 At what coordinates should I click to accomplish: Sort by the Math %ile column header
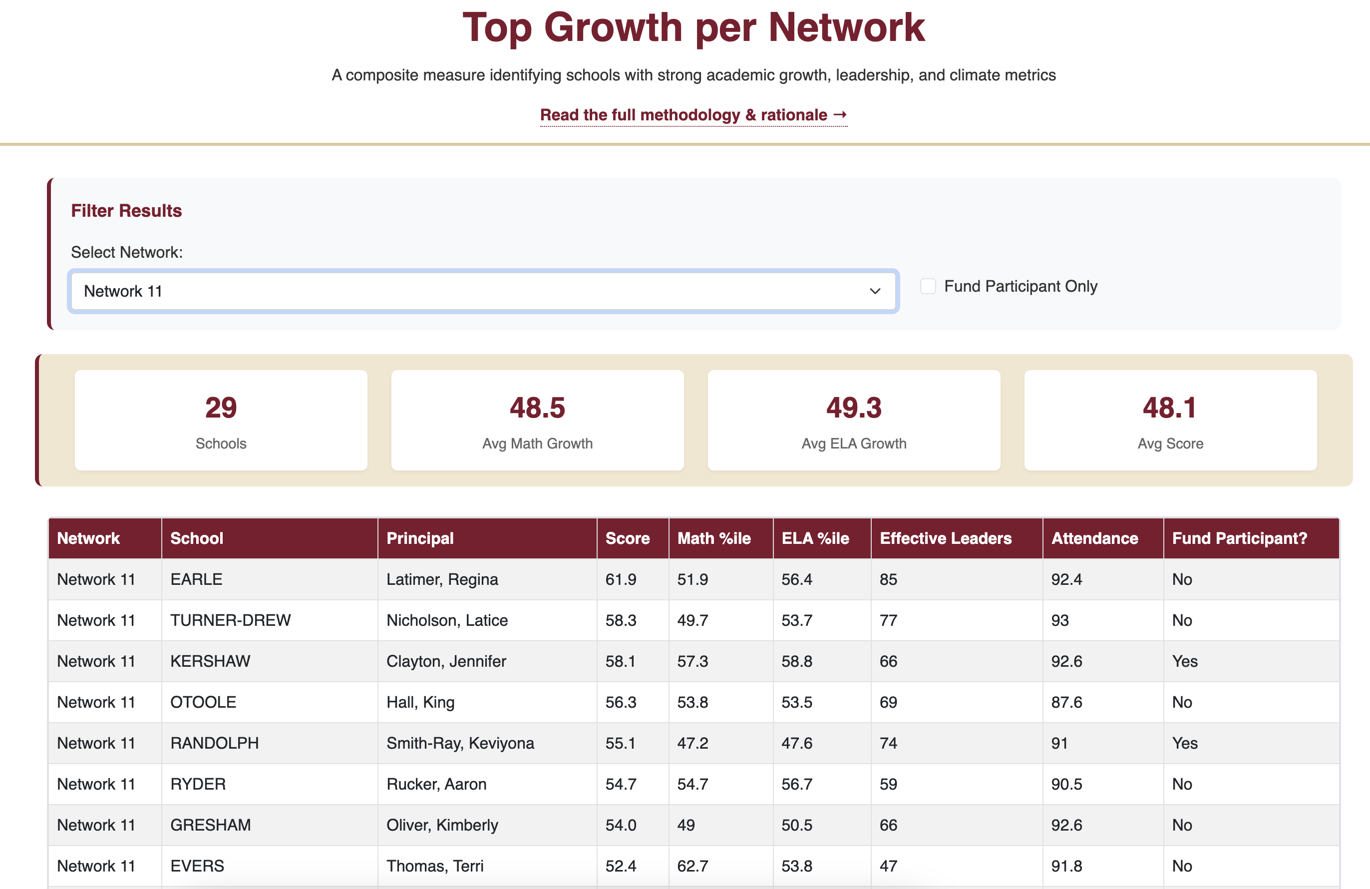tap(714, 538)
